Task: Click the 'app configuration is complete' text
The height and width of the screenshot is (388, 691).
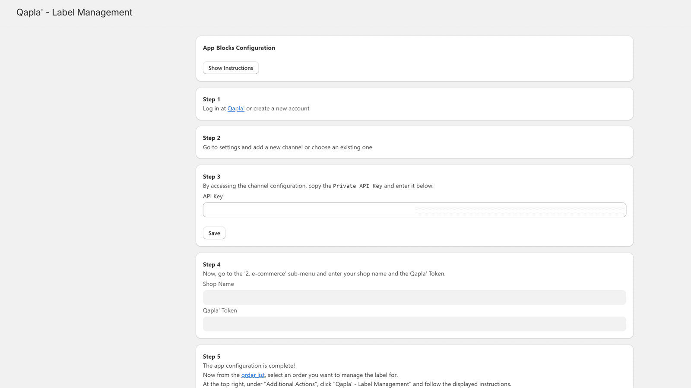Action: (249, 366)
